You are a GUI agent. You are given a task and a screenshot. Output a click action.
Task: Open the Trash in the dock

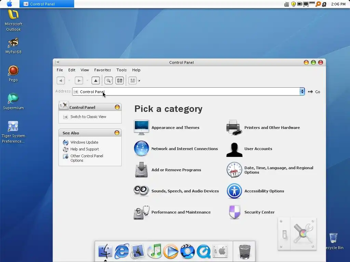245,252
